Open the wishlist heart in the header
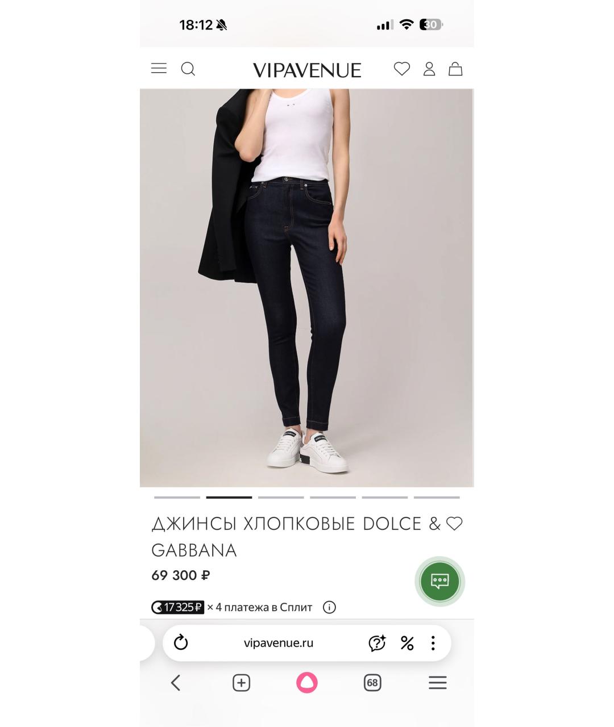The image size is (614, 727). [402, 69]
